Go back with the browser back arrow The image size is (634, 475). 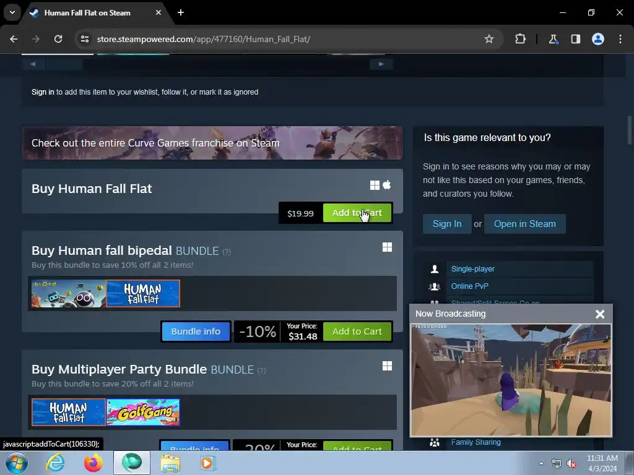[14, 39]
